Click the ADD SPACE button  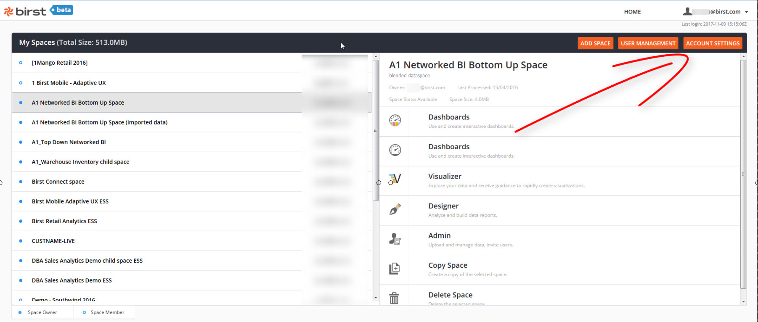point(595,43)
